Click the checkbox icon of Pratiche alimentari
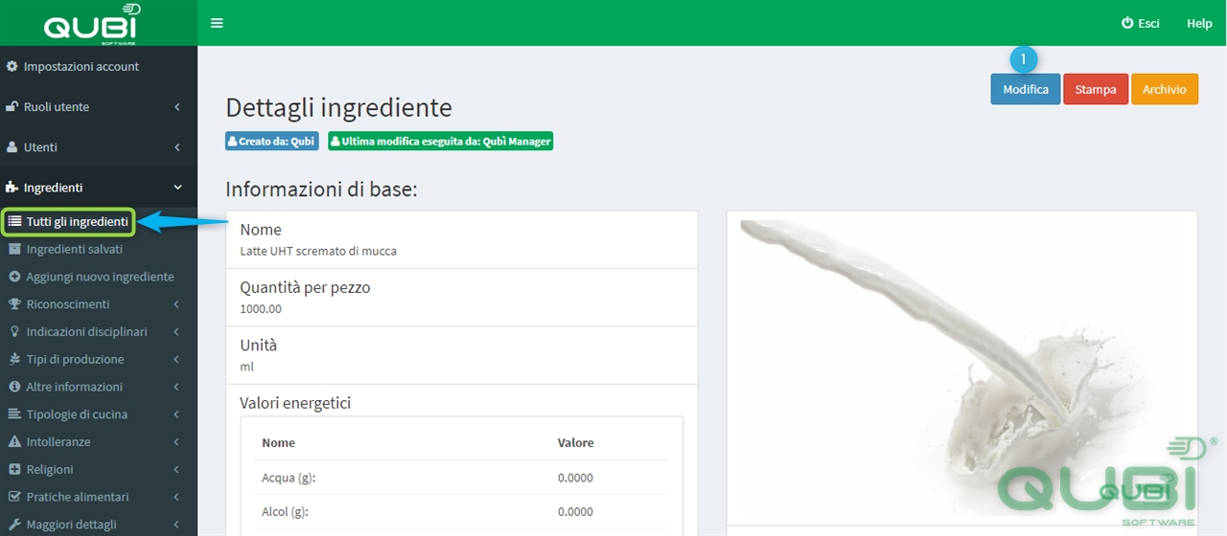 point(14,497)
